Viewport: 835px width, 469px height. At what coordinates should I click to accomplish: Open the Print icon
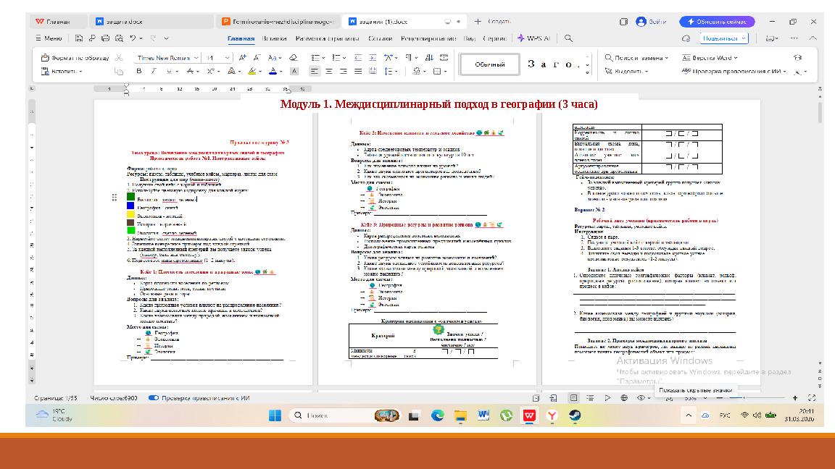pyautogui.click(x=105, y=37)
